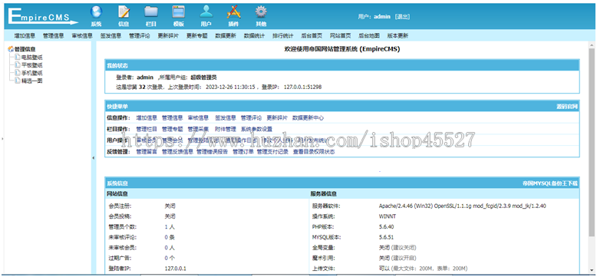This screenshot has height=277, width=597.
Task: Open 排行统计 in the sub-navigation bar
Action: tap(283, 36)
